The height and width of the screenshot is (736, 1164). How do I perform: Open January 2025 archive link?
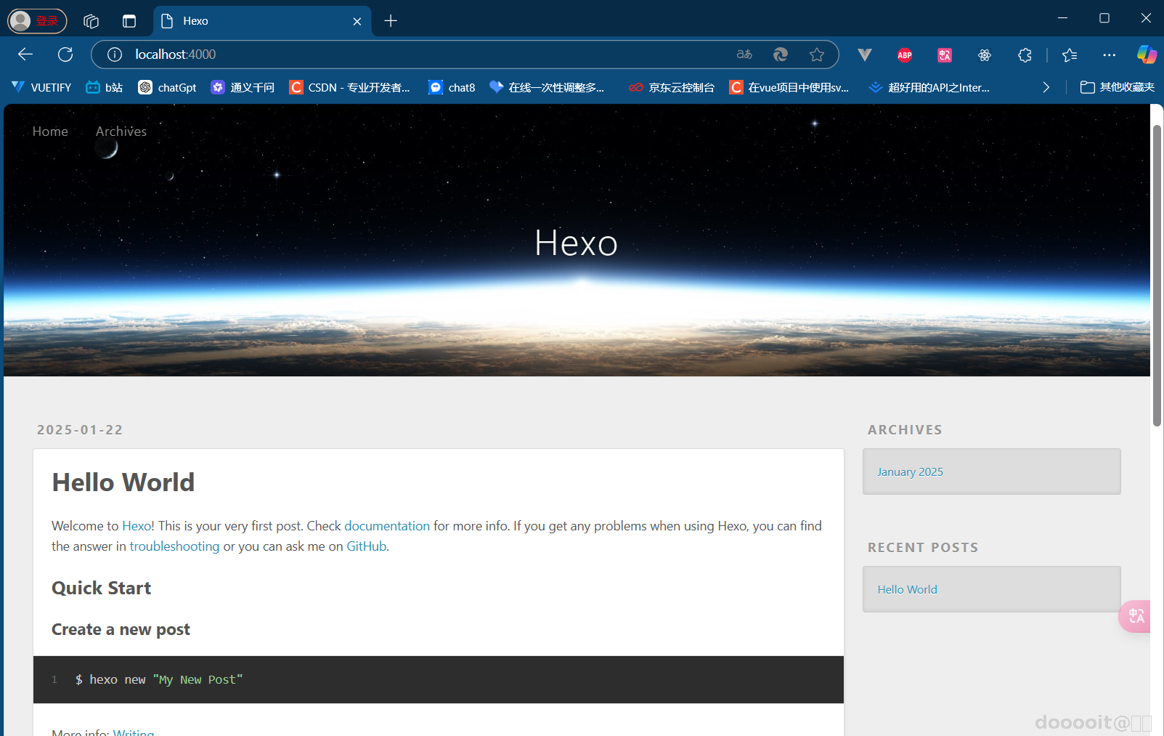pos(910,472)
